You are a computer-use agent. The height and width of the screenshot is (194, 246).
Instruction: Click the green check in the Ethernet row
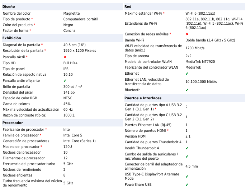pos(187,74)
